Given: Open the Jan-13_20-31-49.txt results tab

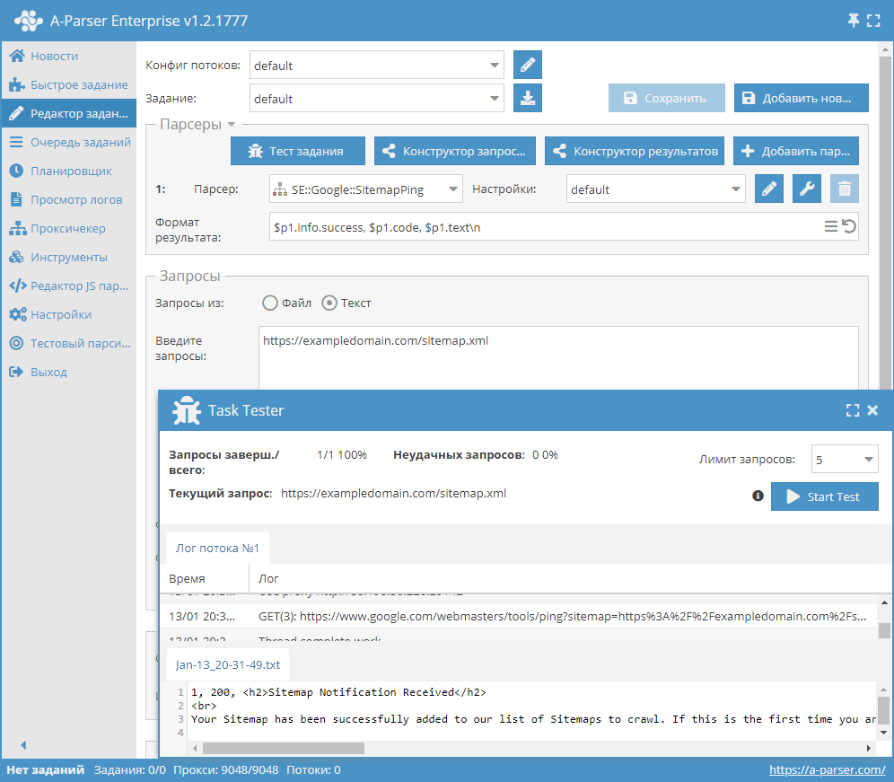Looking at the screenshot, I should pos(227,664).
